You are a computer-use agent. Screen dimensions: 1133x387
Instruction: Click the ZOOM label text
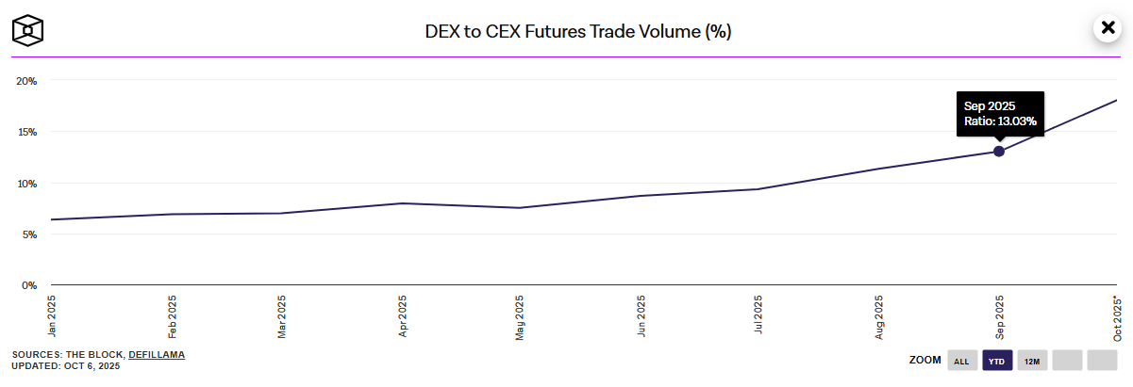click(924, 360)
